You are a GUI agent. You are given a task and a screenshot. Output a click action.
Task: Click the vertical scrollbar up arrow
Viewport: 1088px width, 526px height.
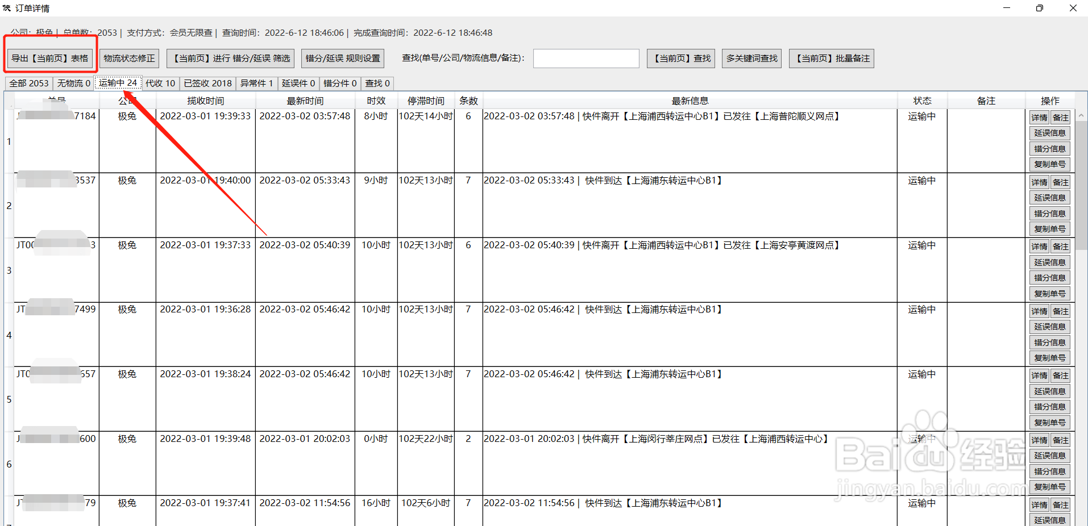click(1081, 115)
